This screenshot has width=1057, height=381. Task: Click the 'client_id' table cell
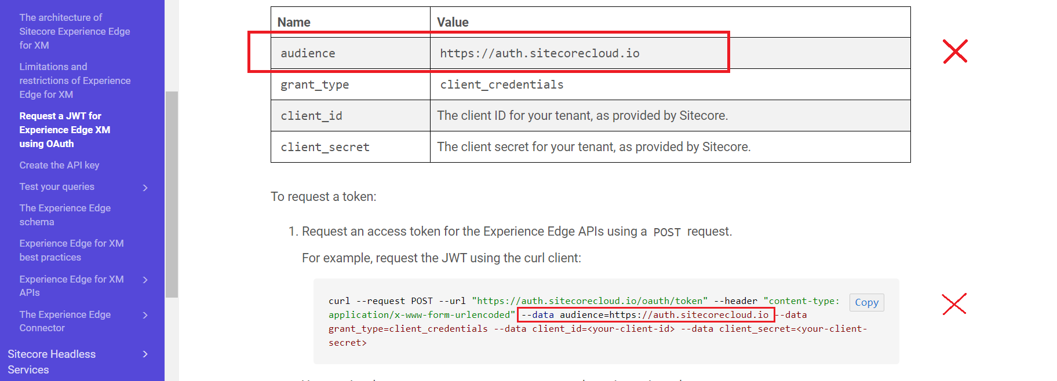[x=351, y=116]
